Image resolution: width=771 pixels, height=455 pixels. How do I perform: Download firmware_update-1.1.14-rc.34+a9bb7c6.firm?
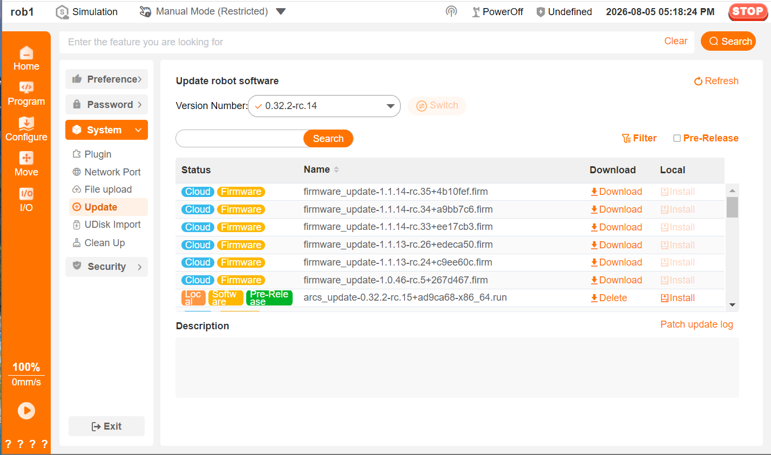point(616,209)
